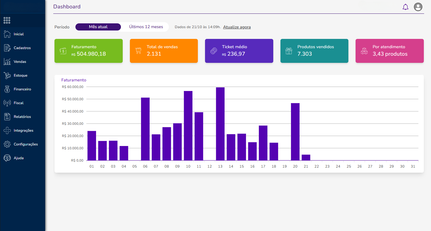Click the Atualize agora link
The width and height of the screenshot is (431, 231).
point(237,27)
